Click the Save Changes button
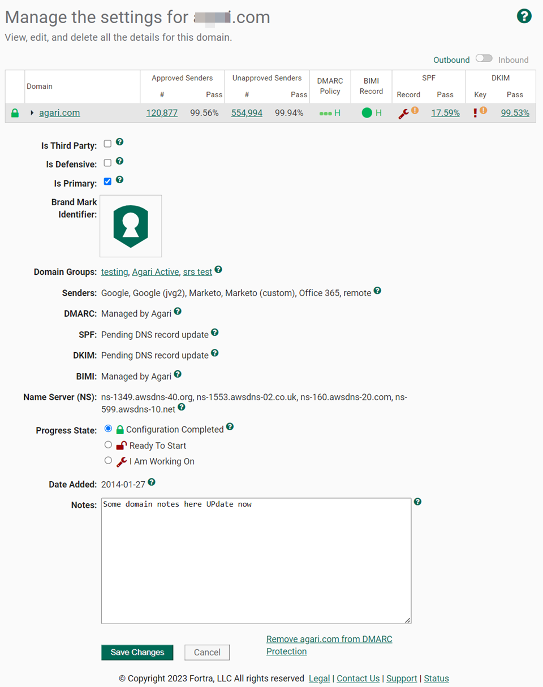543x687 pixels. (x=137, y=653)
